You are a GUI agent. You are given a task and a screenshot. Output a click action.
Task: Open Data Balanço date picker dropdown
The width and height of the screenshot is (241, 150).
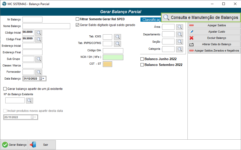(43, 79)
